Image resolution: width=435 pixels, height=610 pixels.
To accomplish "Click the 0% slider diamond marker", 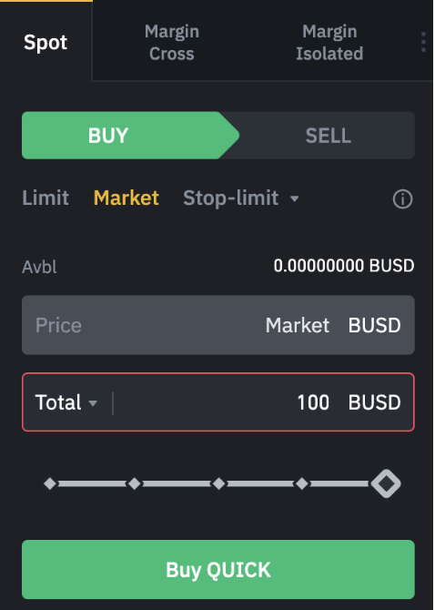I will pos(50,483).
